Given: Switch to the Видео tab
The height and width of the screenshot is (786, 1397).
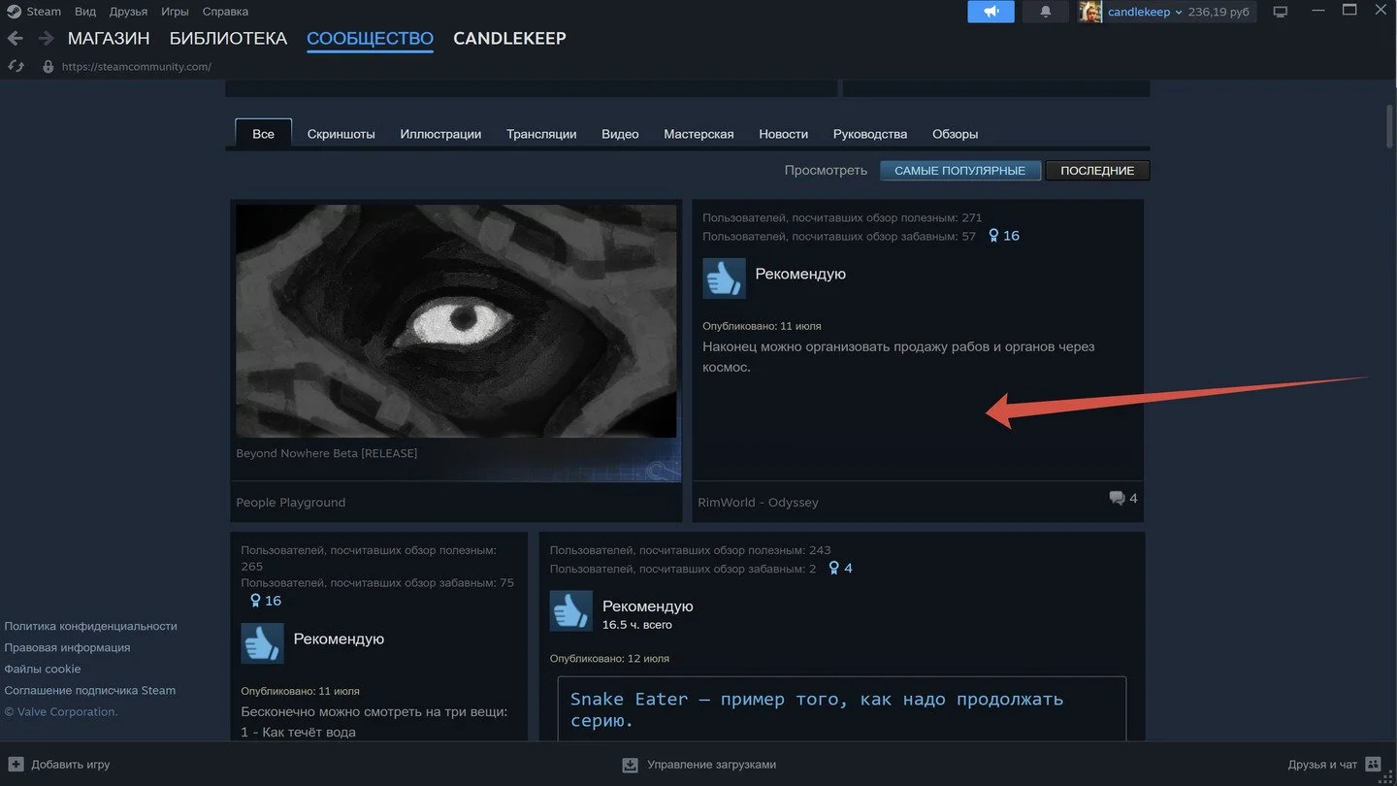Looking at the screenshot, I should (620, 134).
